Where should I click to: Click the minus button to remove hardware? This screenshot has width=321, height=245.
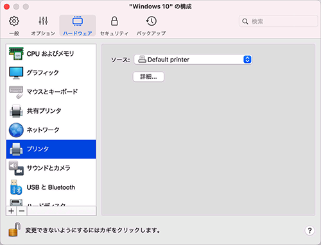[x=22, y=211]
